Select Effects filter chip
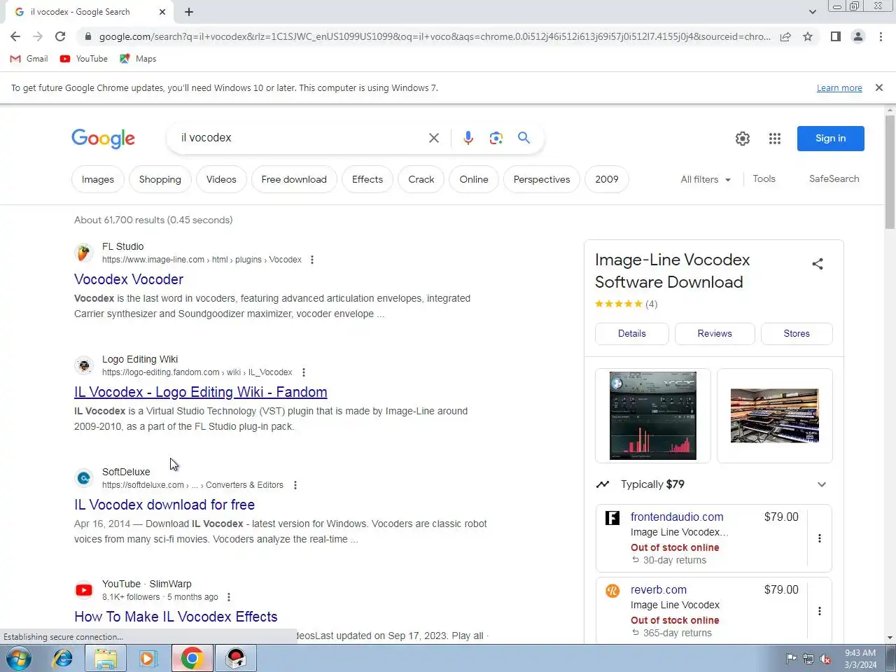This screenshot has width=896, height=672. click(x=367, y=179)
